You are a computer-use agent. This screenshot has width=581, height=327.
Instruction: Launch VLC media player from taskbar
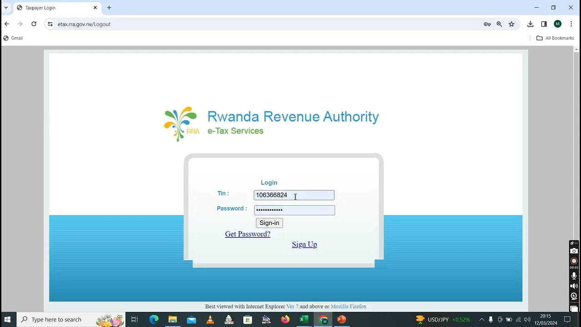point(210,319)
